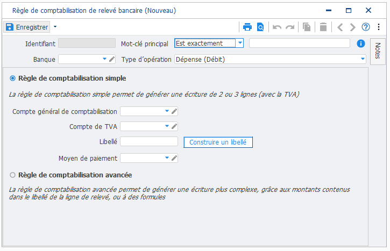Open the Enregistrer button arrow menu

[55, 26]
